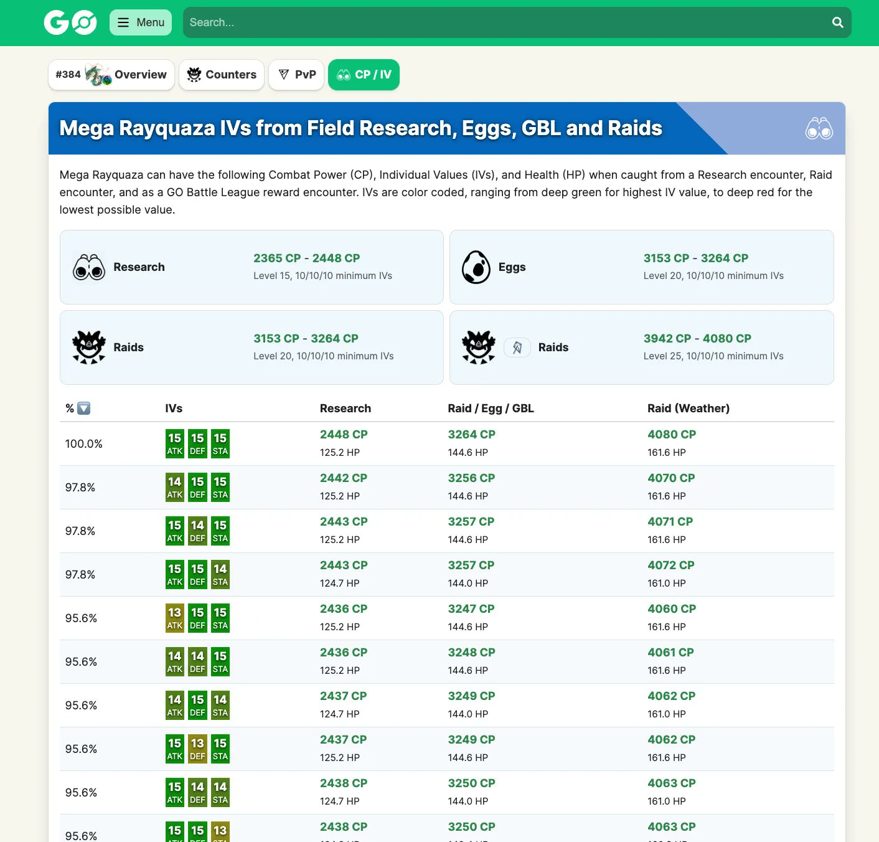Click the Raid / Egg / GBL column header
The height and width of the screenshot is (842, 879).
pos(491,409)
